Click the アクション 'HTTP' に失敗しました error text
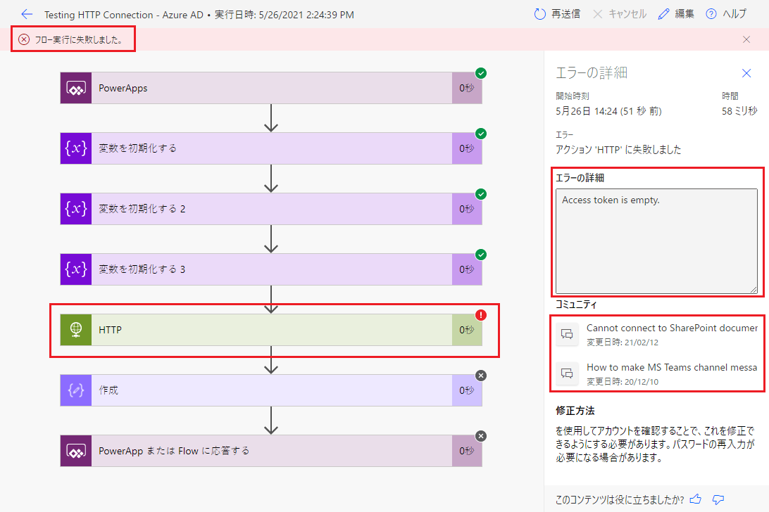 (x=618, y=150)
